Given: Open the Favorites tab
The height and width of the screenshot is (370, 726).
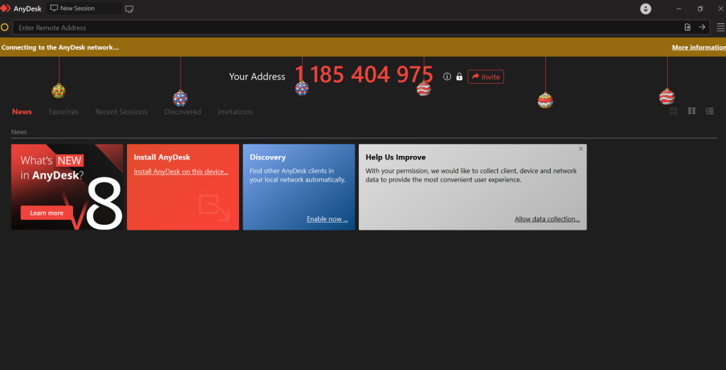Looking at the screenshot, I should 63,112.
